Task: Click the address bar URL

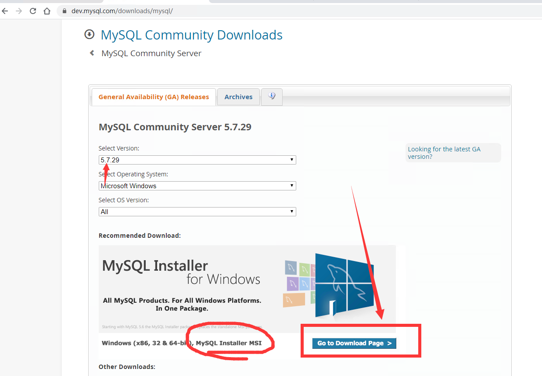Action: pos(122,11)
